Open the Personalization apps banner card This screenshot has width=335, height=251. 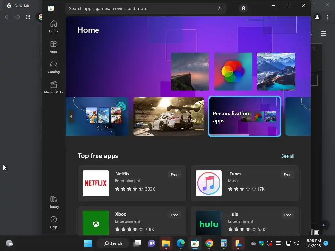pos(245,116)
